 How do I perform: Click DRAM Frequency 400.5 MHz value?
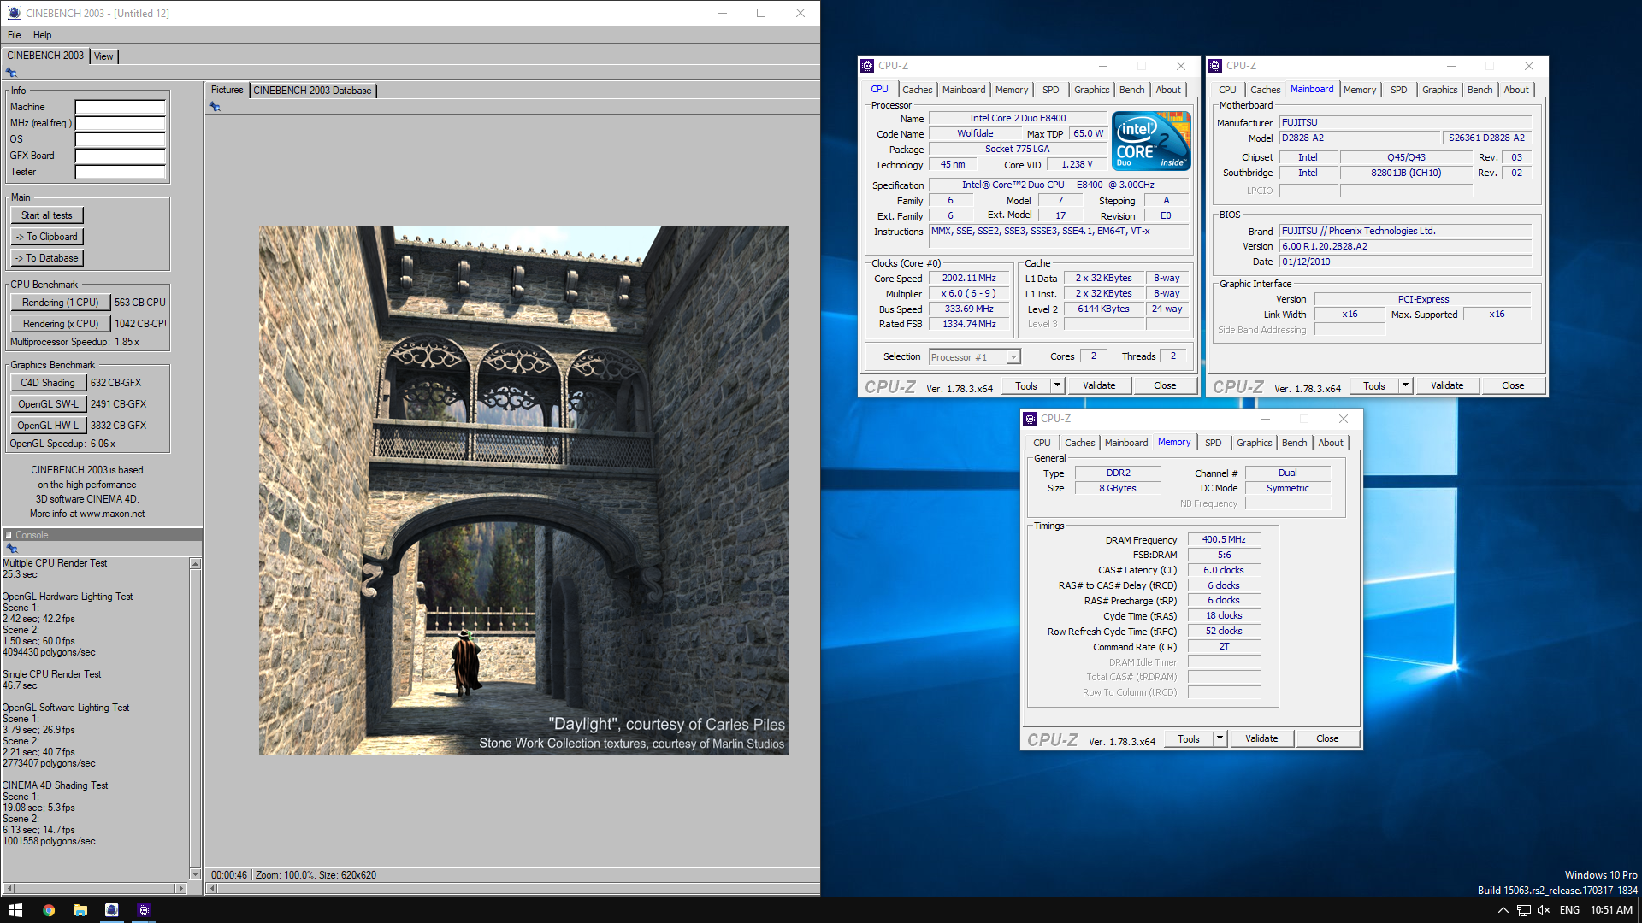(x=1224, y=539)
